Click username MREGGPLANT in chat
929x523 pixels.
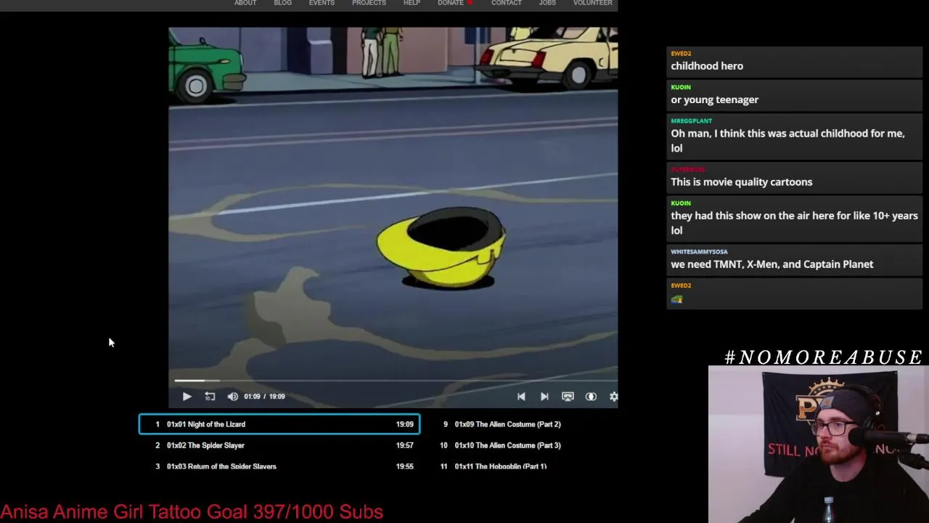coord(692,121)
